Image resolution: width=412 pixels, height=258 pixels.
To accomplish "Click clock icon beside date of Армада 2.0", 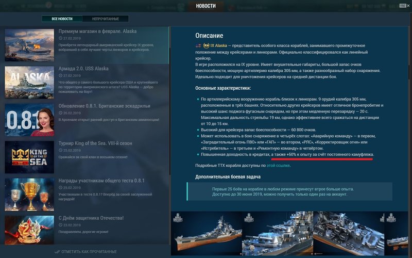I will [x=60, y=76].
